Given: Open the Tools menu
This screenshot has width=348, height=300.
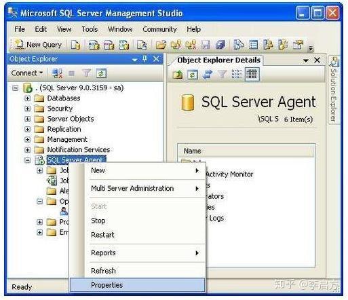Looking at the screenshot, I should tap(90, 29).
